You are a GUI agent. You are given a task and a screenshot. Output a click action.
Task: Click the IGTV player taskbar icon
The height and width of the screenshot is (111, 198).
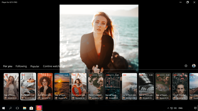tap(39, 108)
